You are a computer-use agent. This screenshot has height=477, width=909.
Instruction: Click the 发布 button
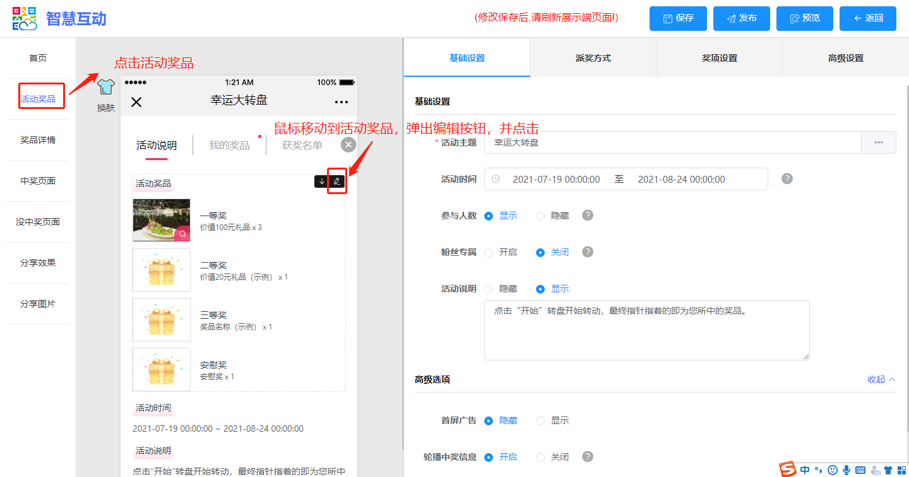(742, 18)
